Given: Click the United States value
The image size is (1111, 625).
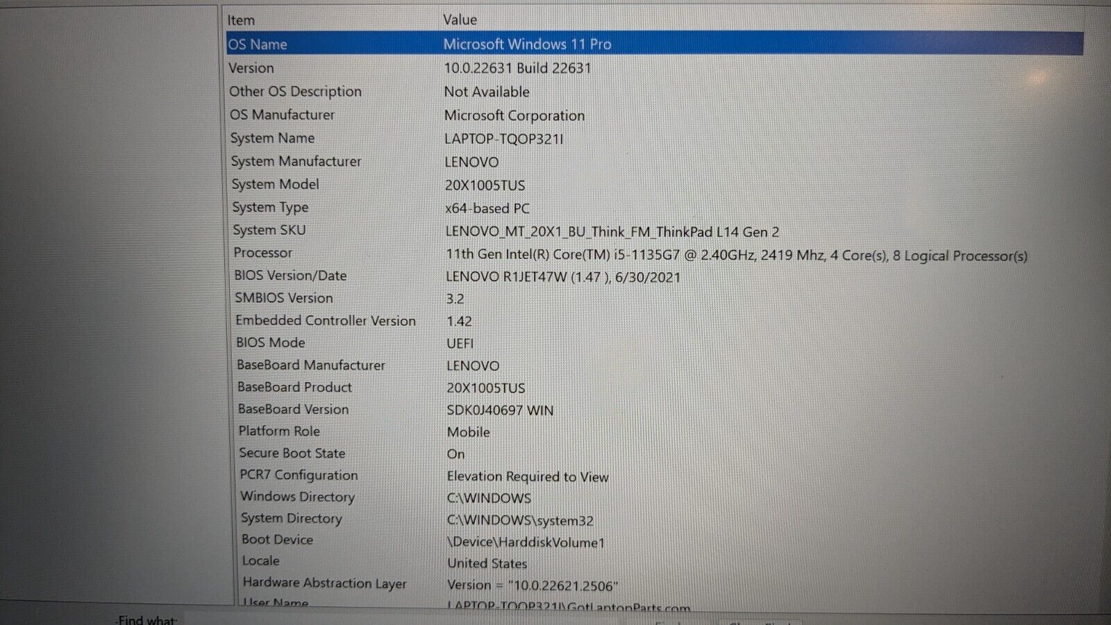Looking at the screenshot, I should [x=487, y=564].
